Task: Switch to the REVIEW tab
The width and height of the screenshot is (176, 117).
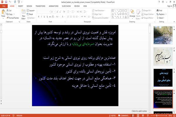Action: tap(77, 6)
